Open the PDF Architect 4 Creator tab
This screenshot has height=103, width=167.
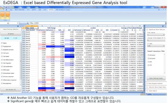[x=63, y=10]
